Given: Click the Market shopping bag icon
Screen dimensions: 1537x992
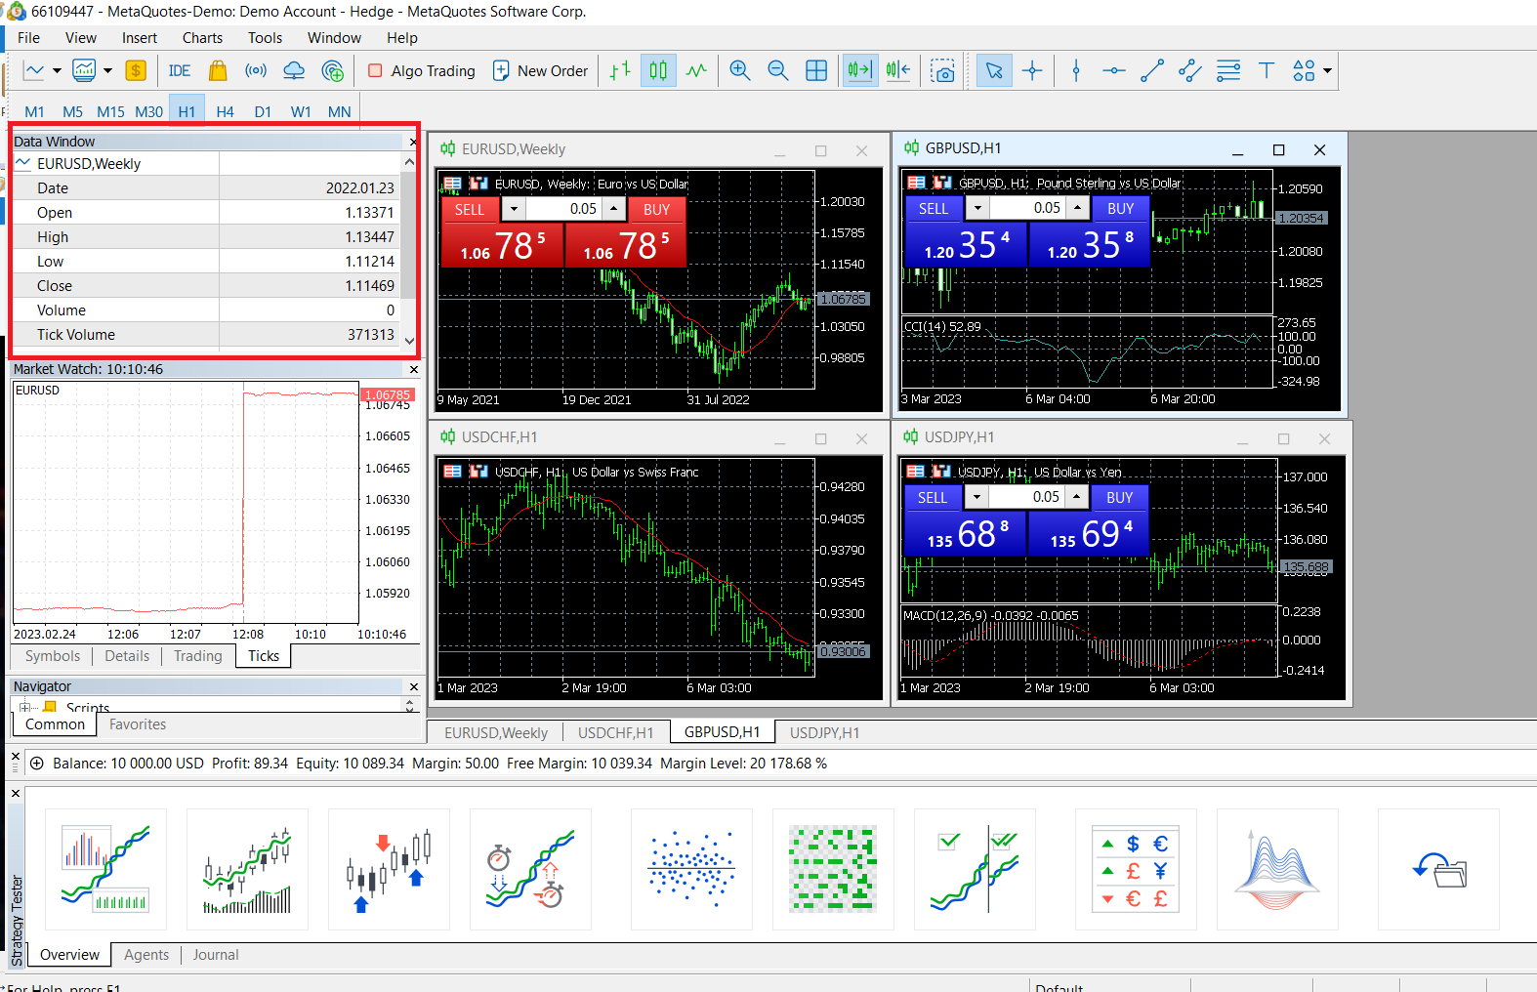Looking at the screenshot, I should point(218,70).
